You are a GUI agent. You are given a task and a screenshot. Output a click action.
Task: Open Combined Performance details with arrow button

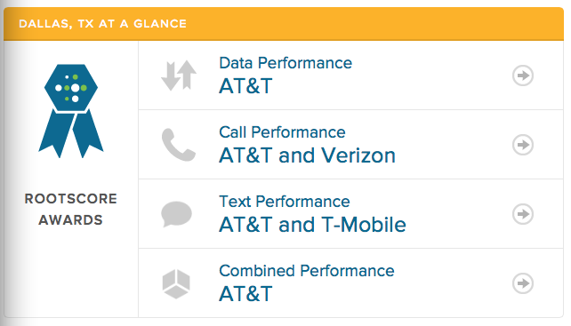pos(523,283)
